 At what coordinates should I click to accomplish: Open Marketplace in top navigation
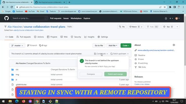pos(76,18)
